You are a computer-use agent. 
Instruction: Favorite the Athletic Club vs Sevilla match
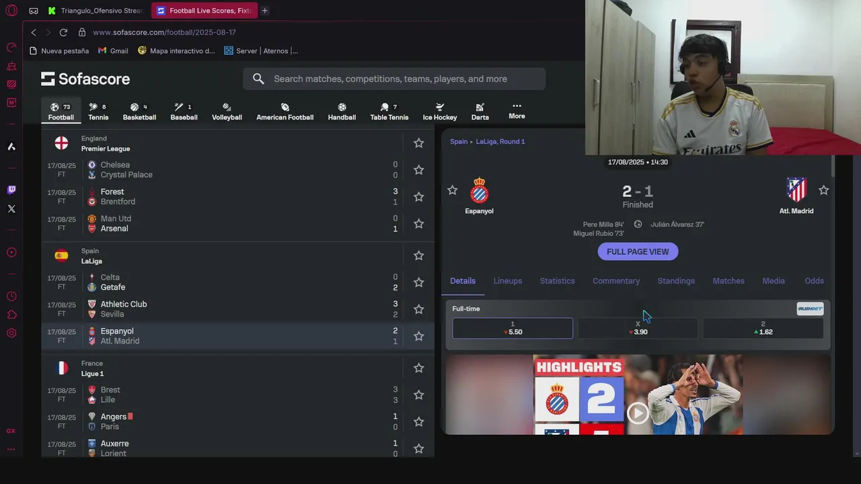point(418,309)
